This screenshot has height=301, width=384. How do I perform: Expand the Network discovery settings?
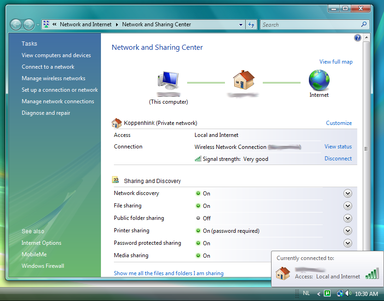(x=348, y=194)
